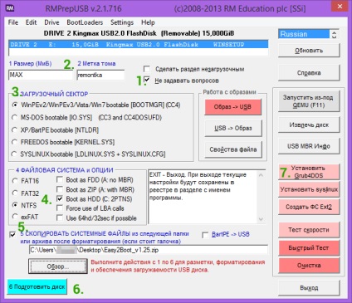Click the help text scrollbar down arrow

(x=261, y=219)
